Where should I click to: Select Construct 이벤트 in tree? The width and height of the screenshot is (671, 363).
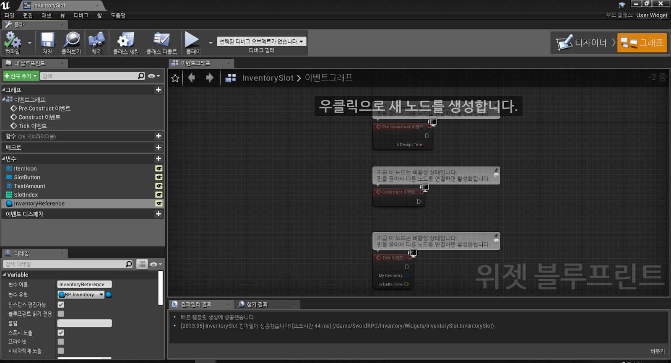pyautogui.click(x=39, y=117)
